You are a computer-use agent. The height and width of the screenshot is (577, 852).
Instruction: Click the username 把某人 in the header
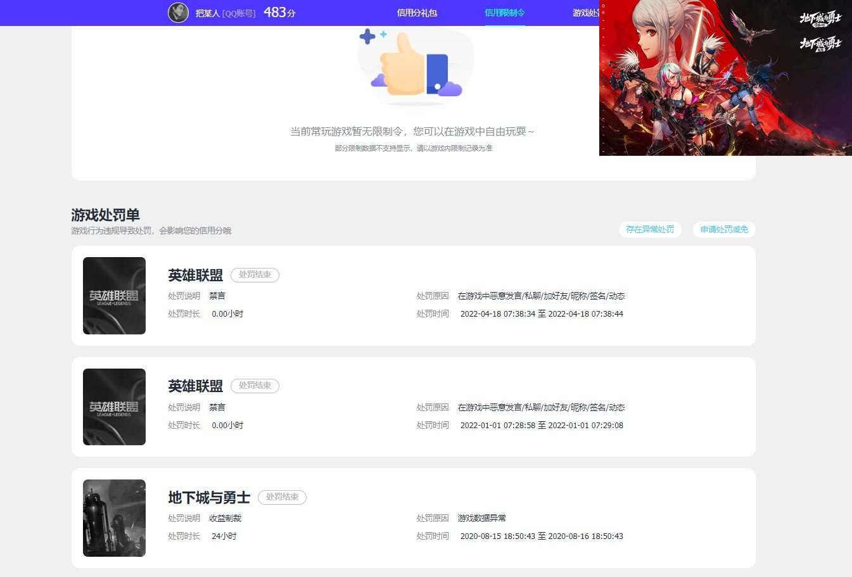tap(207, 13)
